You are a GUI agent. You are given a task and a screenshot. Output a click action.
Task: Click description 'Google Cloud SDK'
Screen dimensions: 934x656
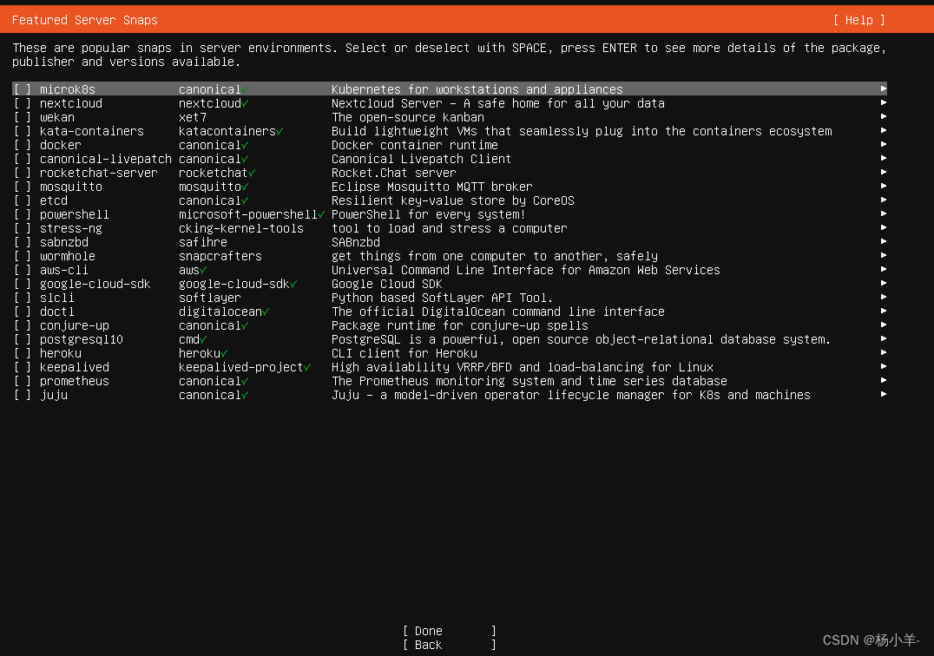[x=386, y=284]
